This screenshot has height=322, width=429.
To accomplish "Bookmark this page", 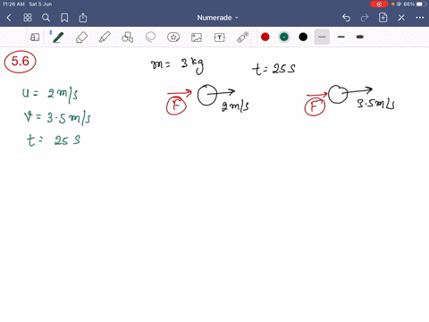I will click(x=64, y=18).
